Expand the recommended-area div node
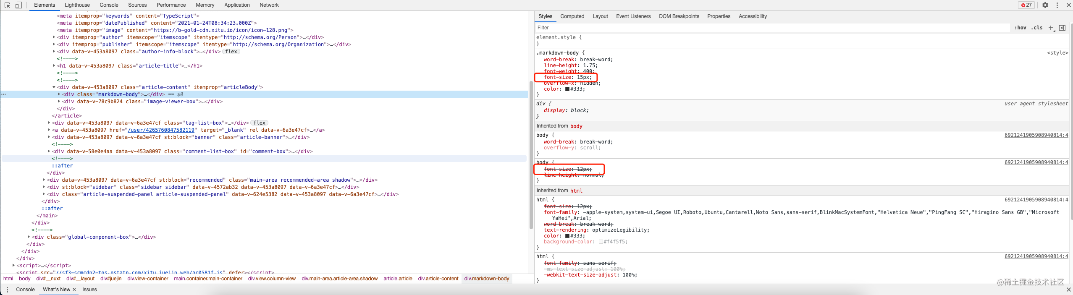Image resolution: width=1073 pixels, height=295 pixels. (x=44, y=180)
